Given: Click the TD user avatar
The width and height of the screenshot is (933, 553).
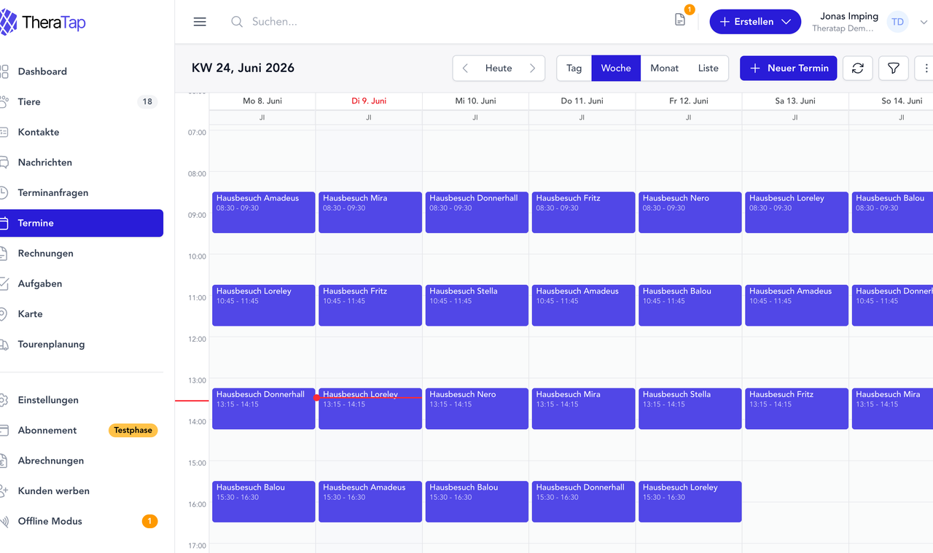Looking at the screenshot, I should (898, 22).
